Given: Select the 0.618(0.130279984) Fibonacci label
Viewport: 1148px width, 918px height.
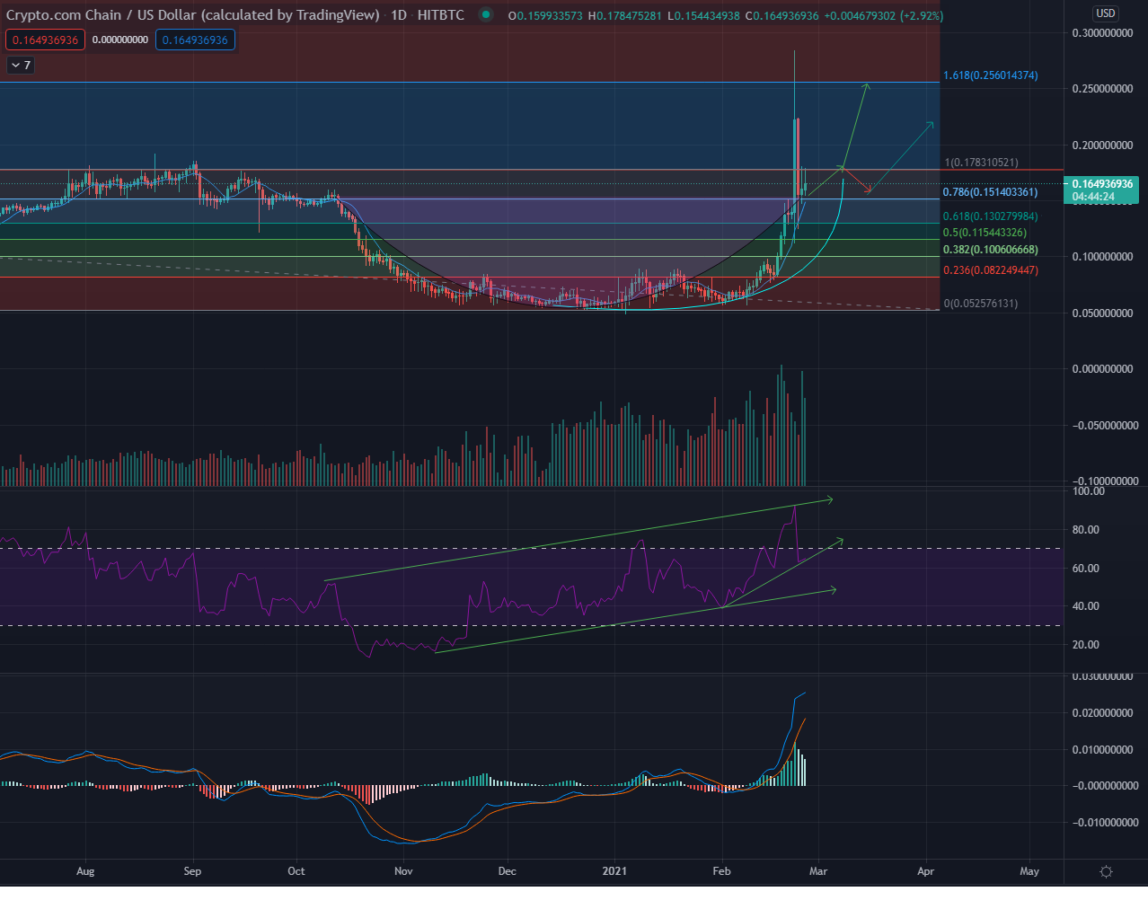Looking at the screenshot, I should point(990,216).
